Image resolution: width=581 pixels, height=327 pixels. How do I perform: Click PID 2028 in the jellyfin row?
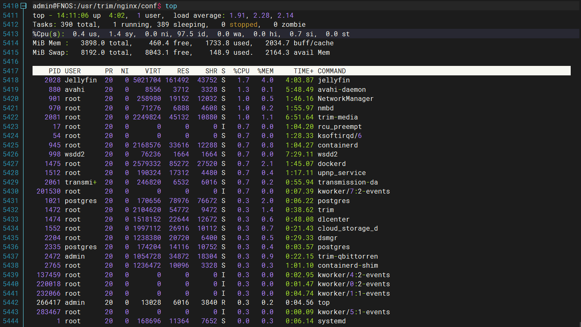[53, 80]
